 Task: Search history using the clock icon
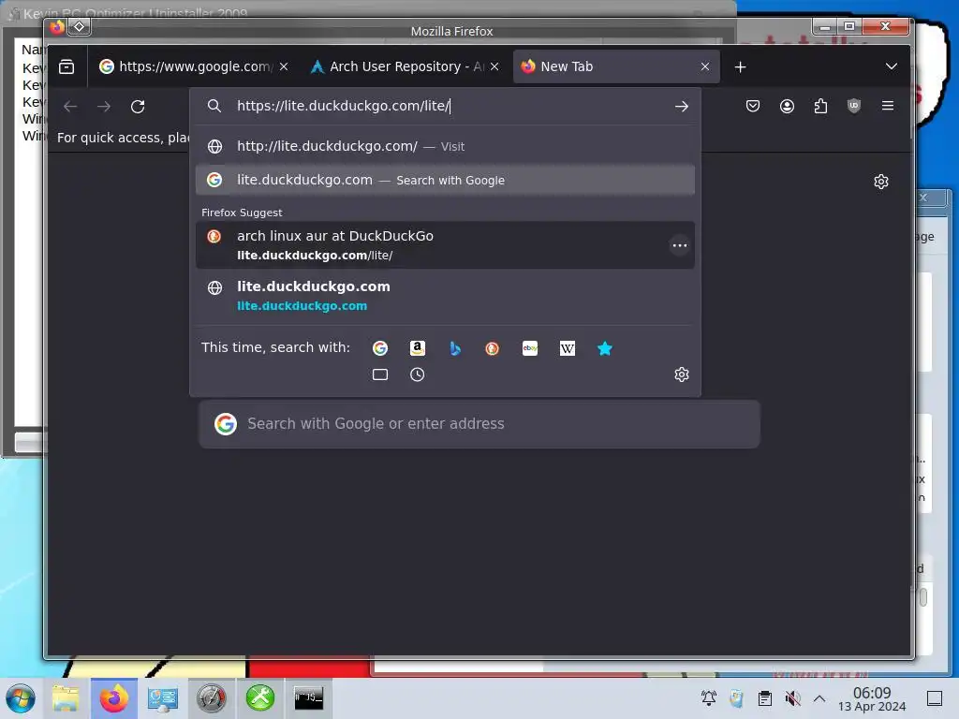(x=417, y=374)
